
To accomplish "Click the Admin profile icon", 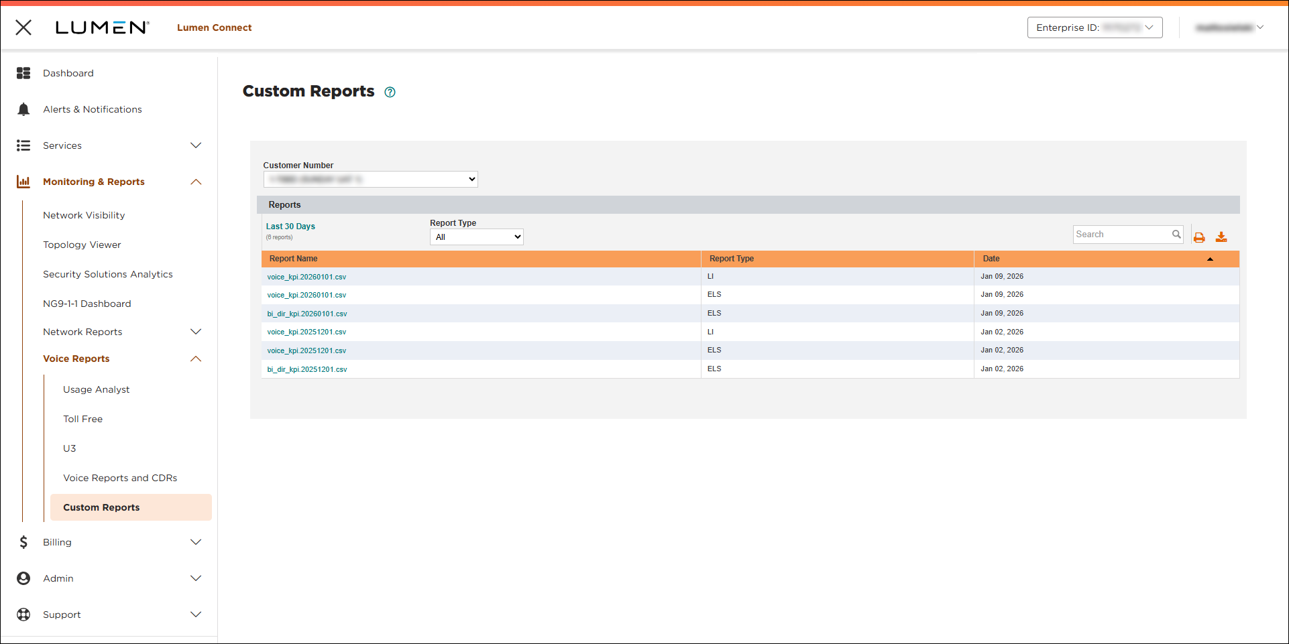I will click(23, 578).
